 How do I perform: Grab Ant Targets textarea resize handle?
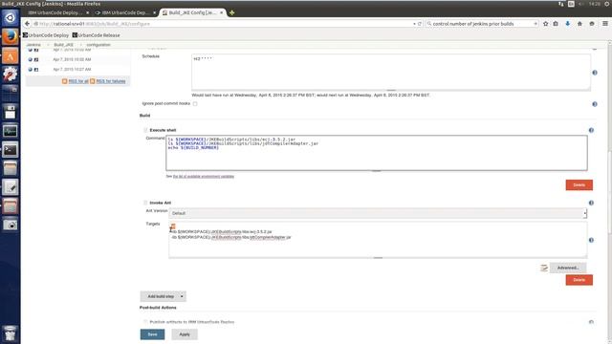(378, 258)
